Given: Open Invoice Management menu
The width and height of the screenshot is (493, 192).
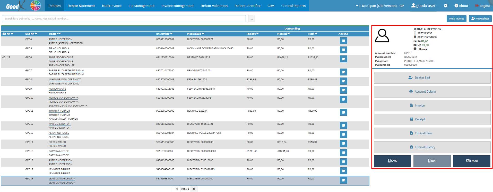Looking at the screenshot, I should (x=178, y=6).
